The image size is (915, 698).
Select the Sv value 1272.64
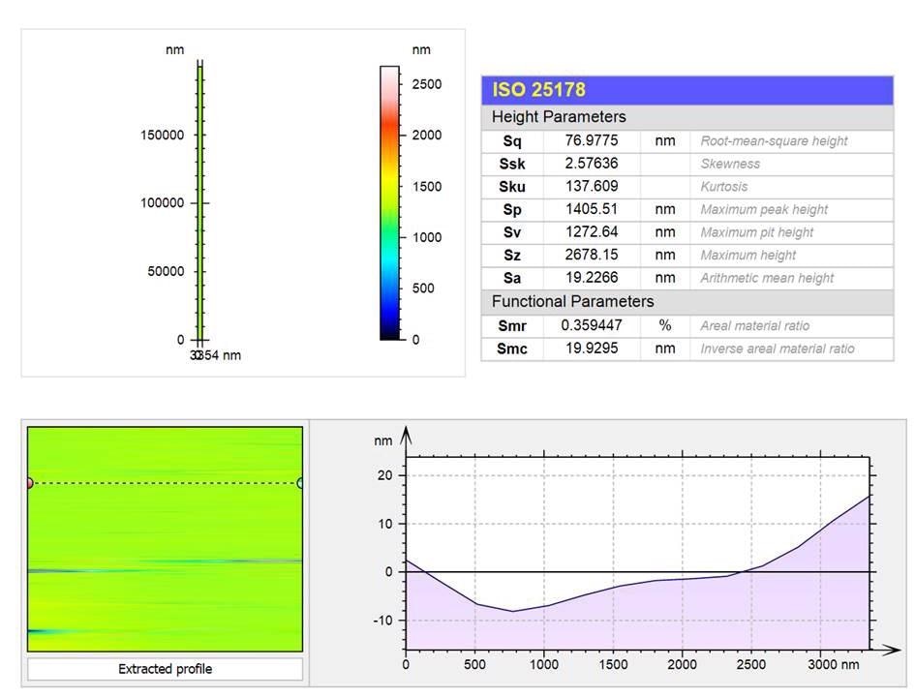[592, 231]
